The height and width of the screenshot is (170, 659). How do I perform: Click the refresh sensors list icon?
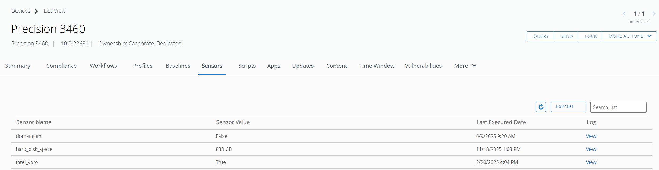pos(541,107)
